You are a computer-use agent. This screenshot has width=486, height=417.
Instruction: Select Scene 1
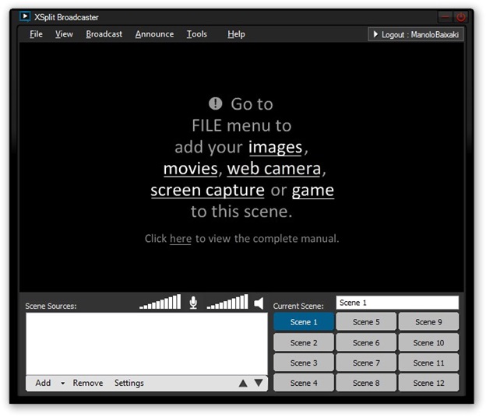304,322
